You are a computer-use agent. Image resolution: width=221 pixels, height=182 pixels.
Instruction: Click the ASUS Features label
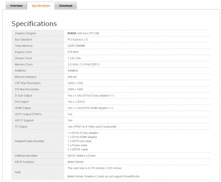coord(25,162)
